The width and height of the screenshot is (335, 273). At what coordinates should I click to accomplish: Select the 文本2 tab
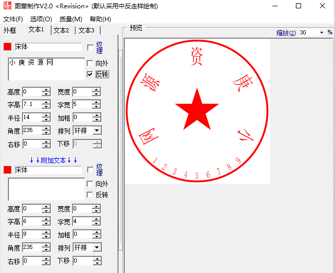point(62,30)
